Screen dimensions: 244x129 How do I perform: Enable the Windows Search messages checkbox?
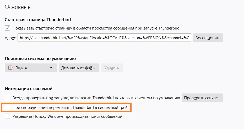[x=7, y=116]
